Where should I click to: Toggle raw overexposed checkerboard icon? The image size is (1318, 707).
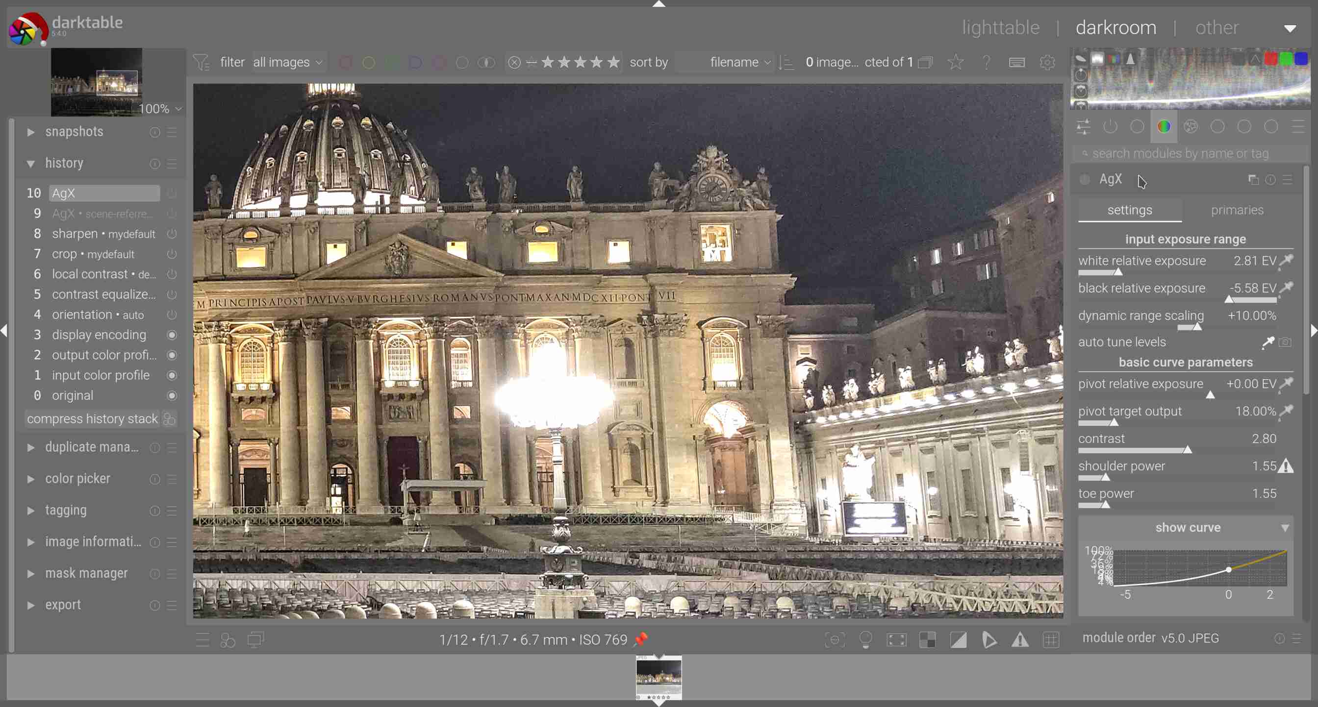927,639
